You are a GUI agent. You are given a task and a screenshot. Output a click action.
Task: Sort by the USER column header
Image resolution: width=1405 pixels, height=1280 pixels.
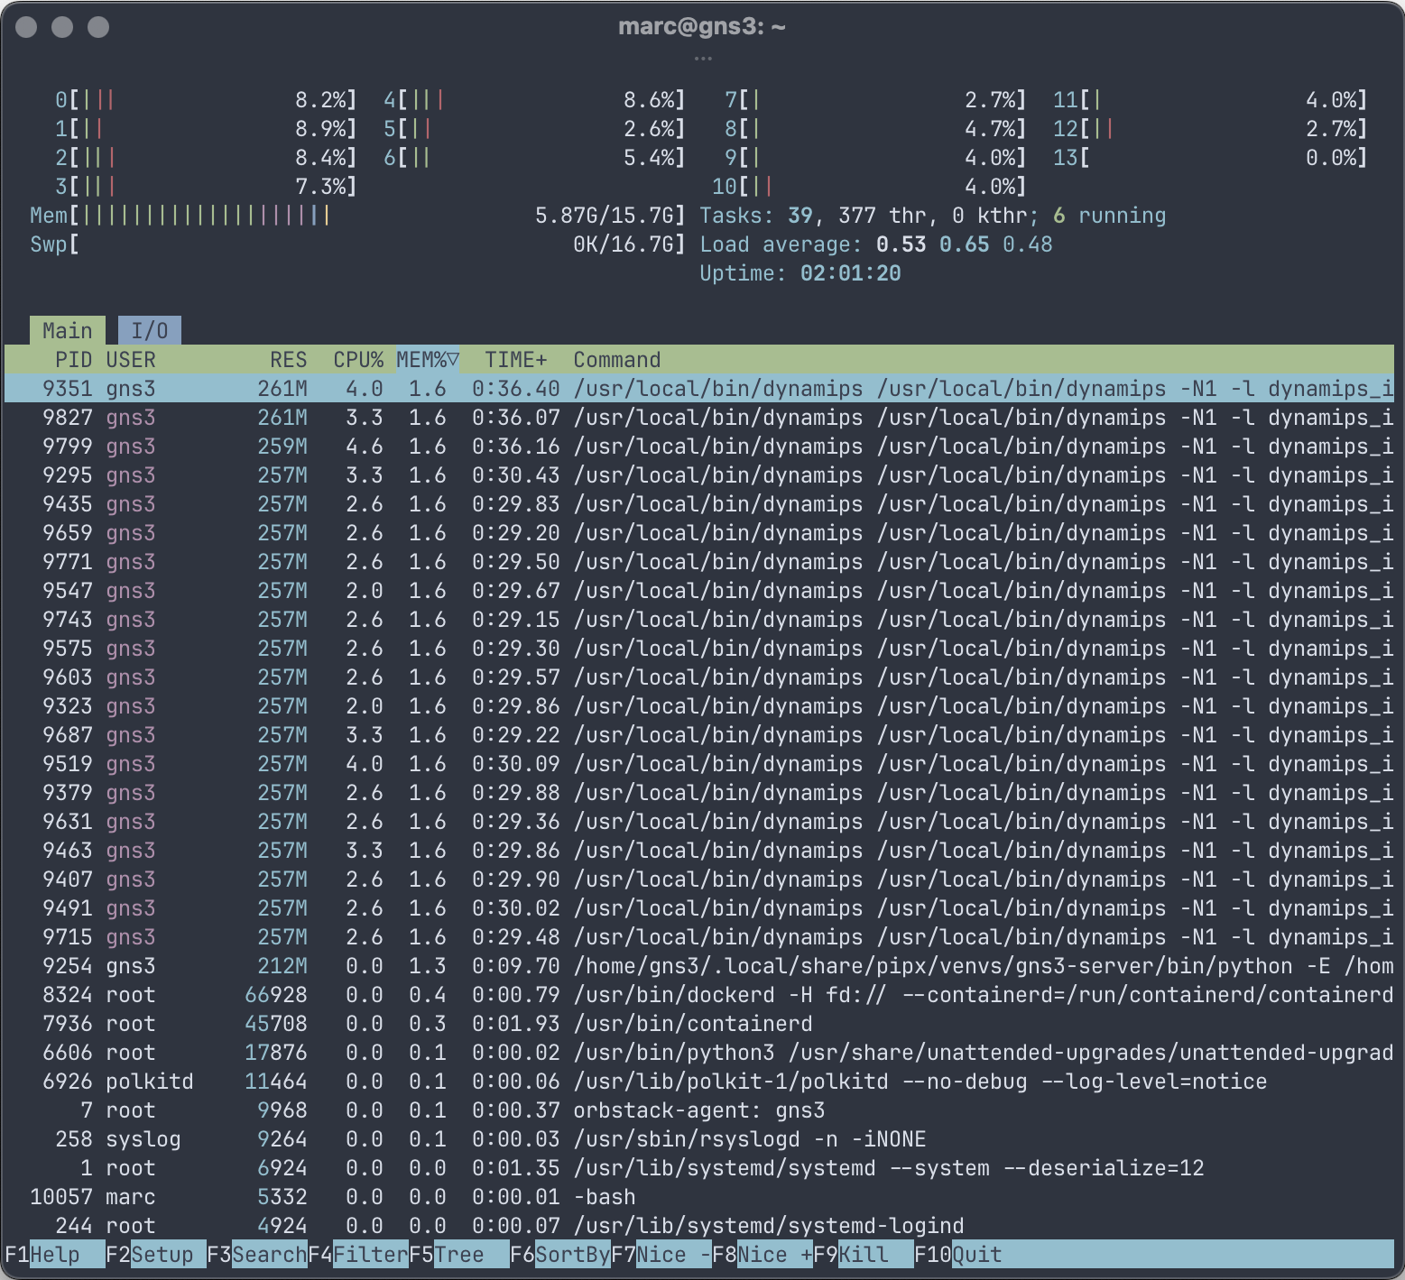pos(131,359)
